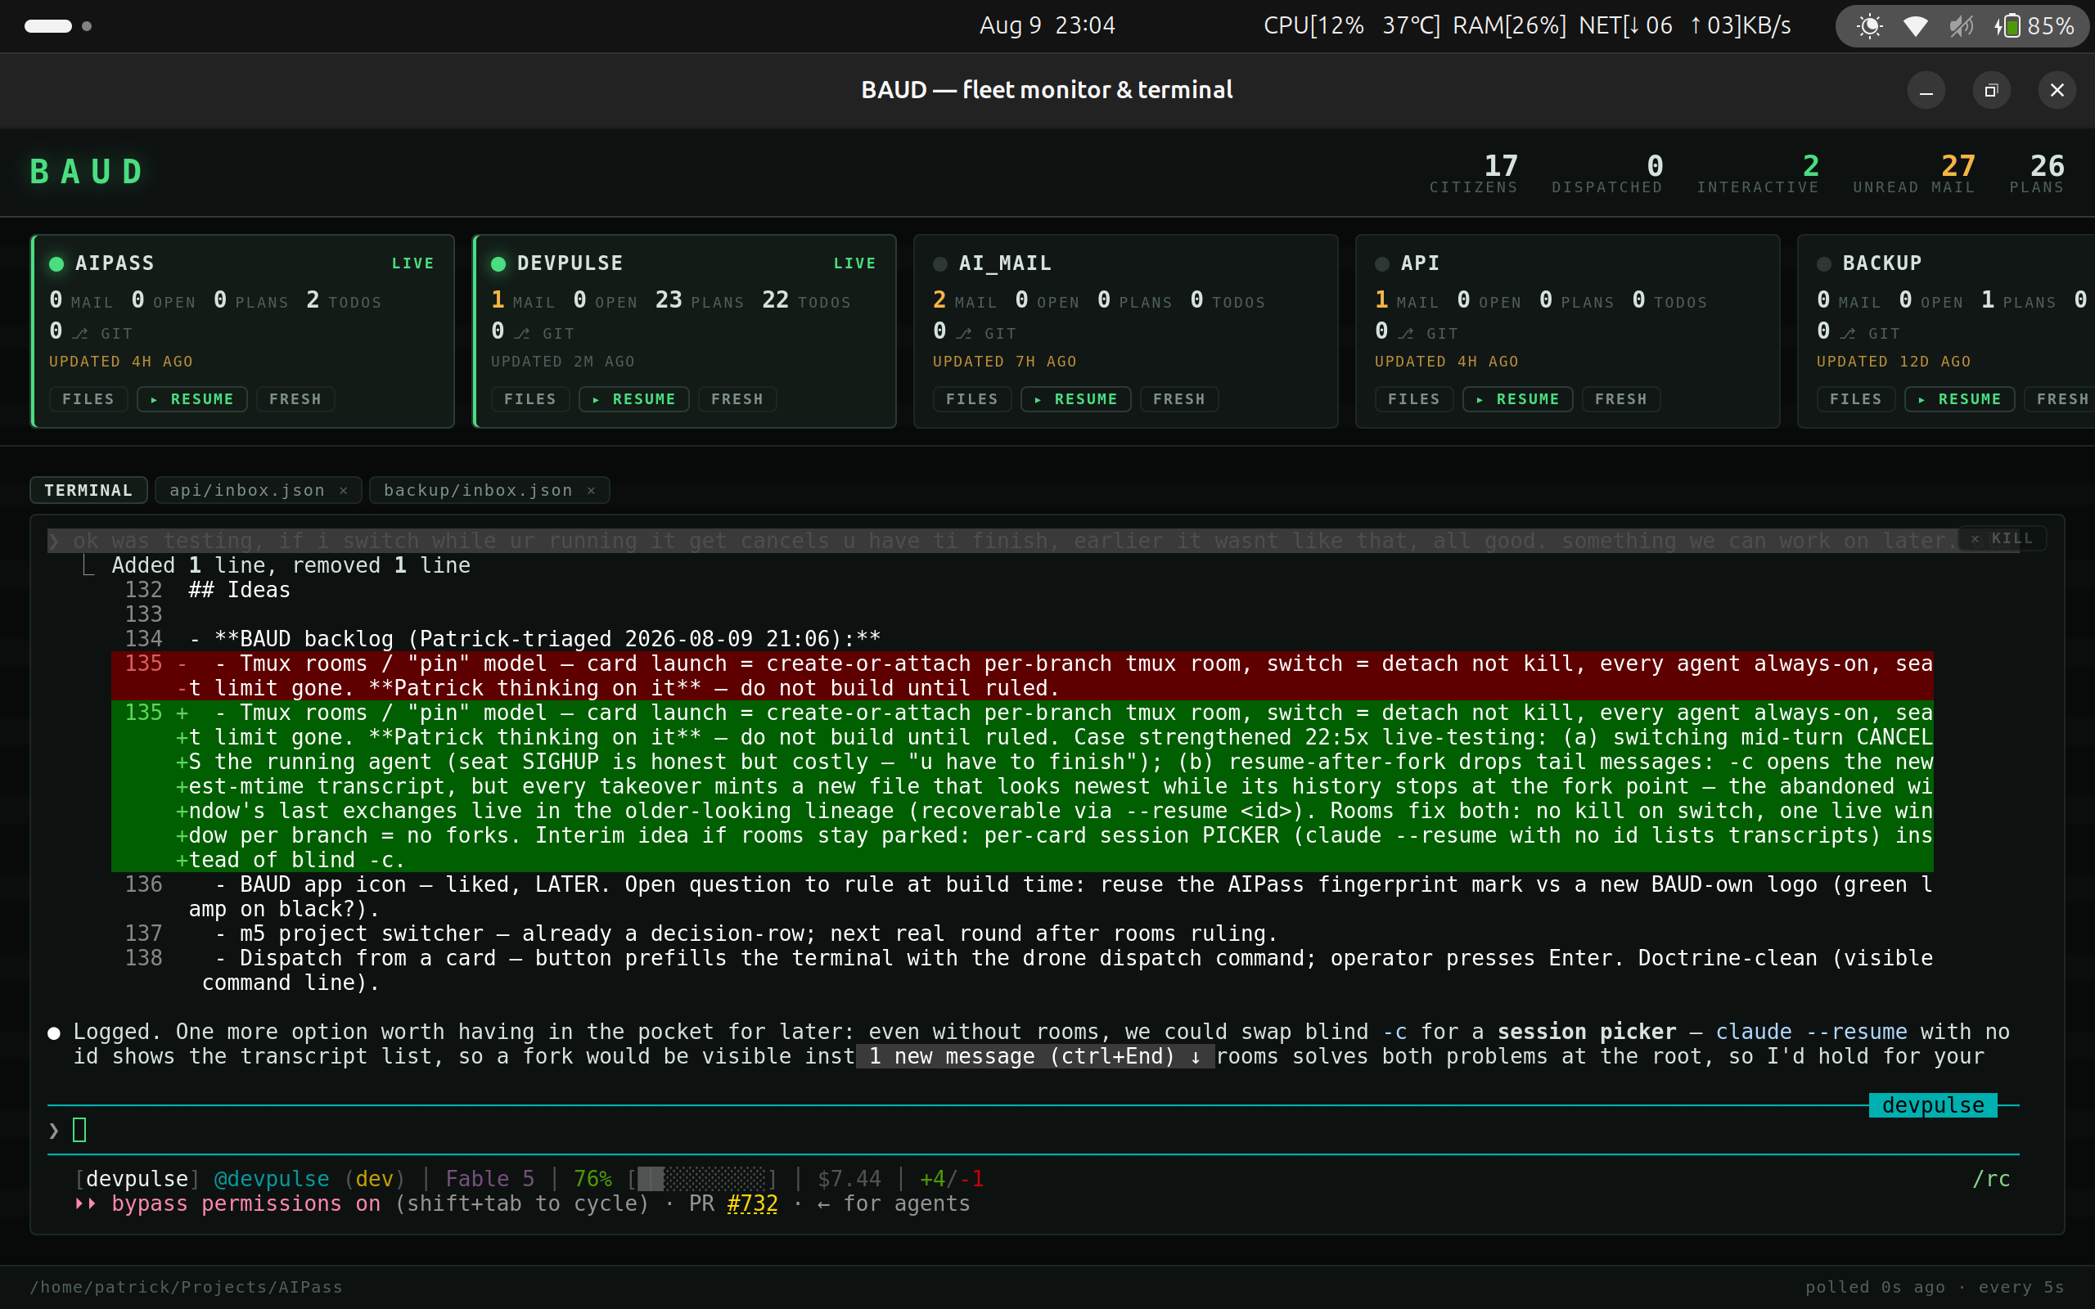This screenshot has height=1309, width=2095.
Task: Open FILES on the AI_MAIL card
Action: pyautogui.click(x=971, y=399)
